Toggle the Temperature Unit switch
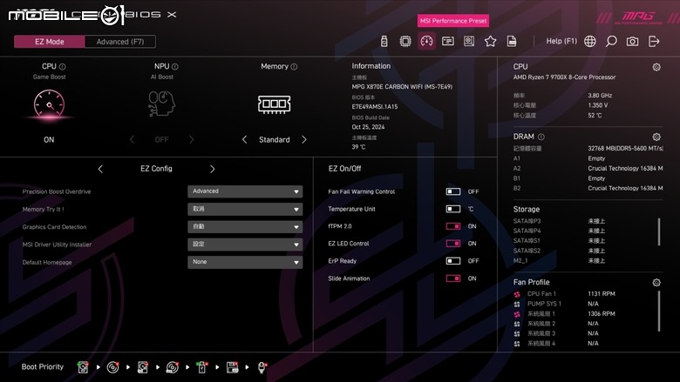Viewport: 680px width, 382px height. tap(453, 209)
